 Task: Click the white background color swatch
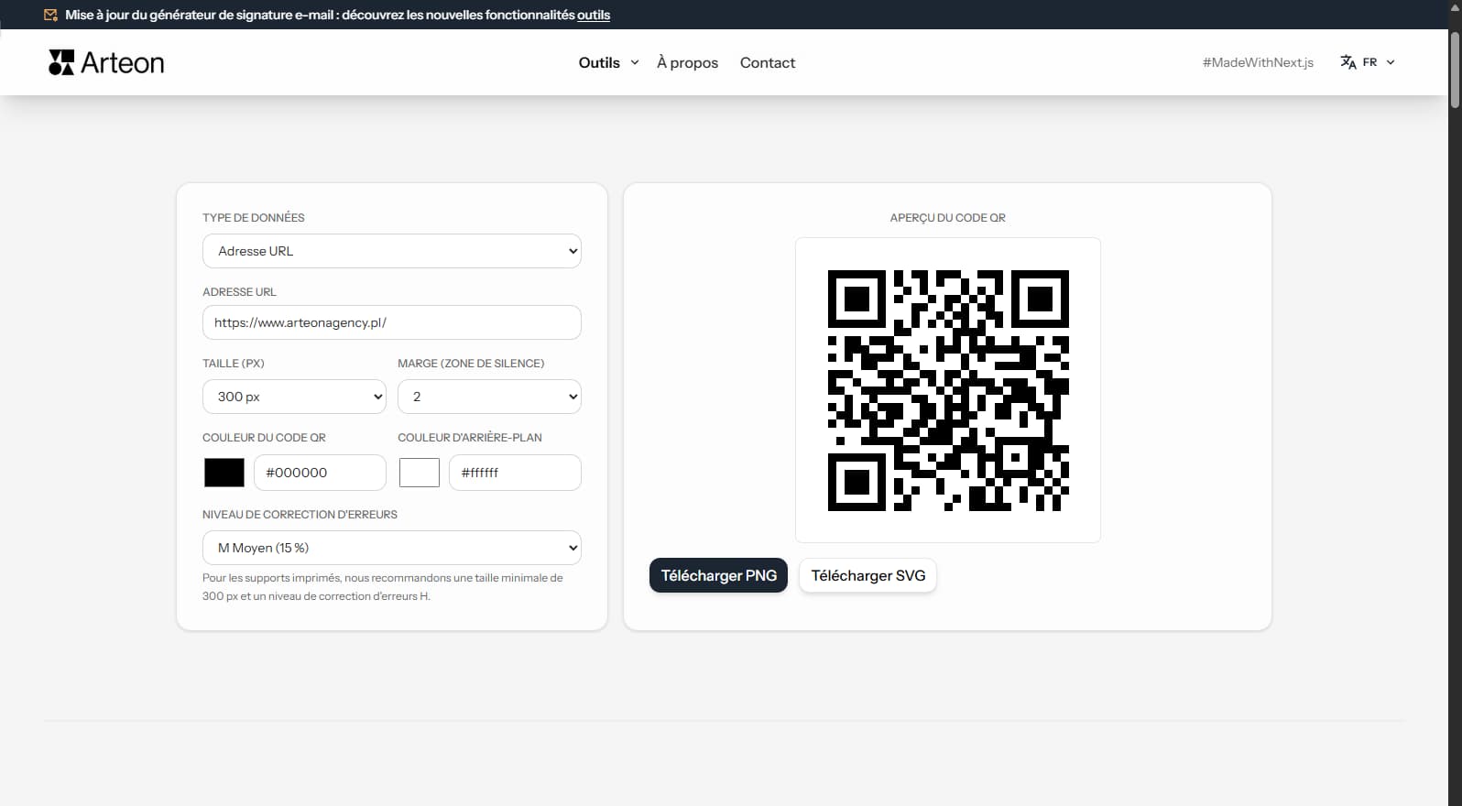[420, 473]
